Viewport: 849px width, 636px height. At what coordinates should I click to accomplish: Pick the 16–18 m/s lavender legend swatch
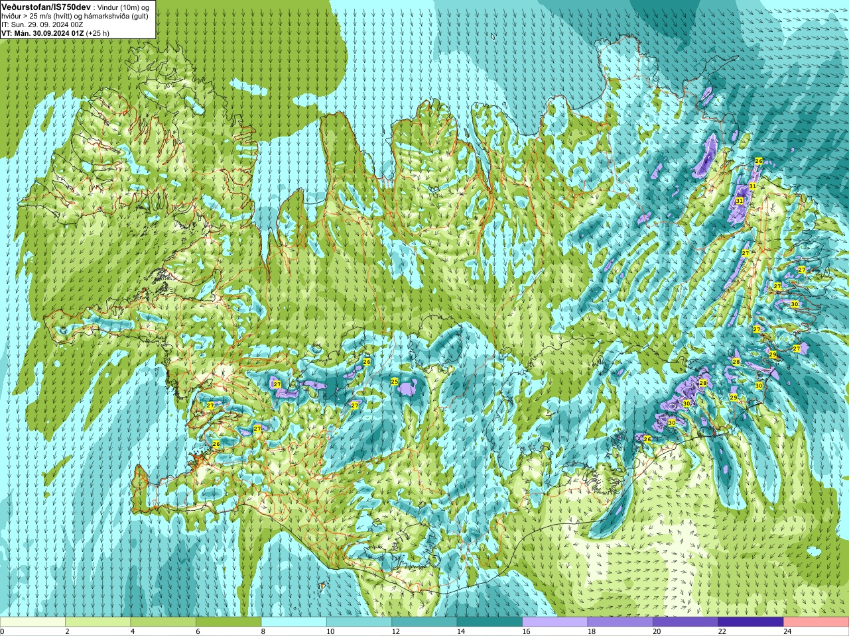(555, 622)
